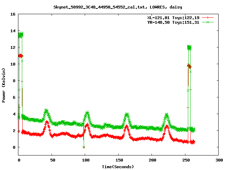This screenshot has width=226, height=170.
Task: Select legend entry YR-148.50 Tsys:151.31
Action: tap(173, 22)
